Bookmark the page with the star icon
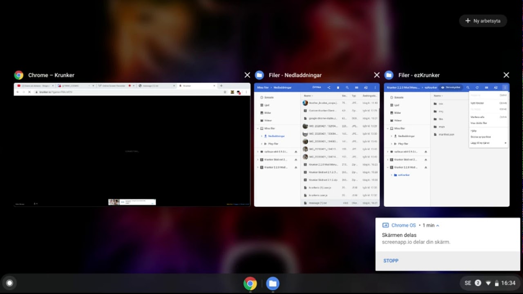Viewport: 523px width, 294px height. pos(225,92)
